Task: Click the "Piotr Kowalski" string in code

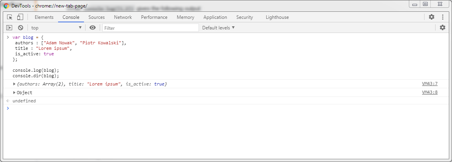Action: coord(100,43)
